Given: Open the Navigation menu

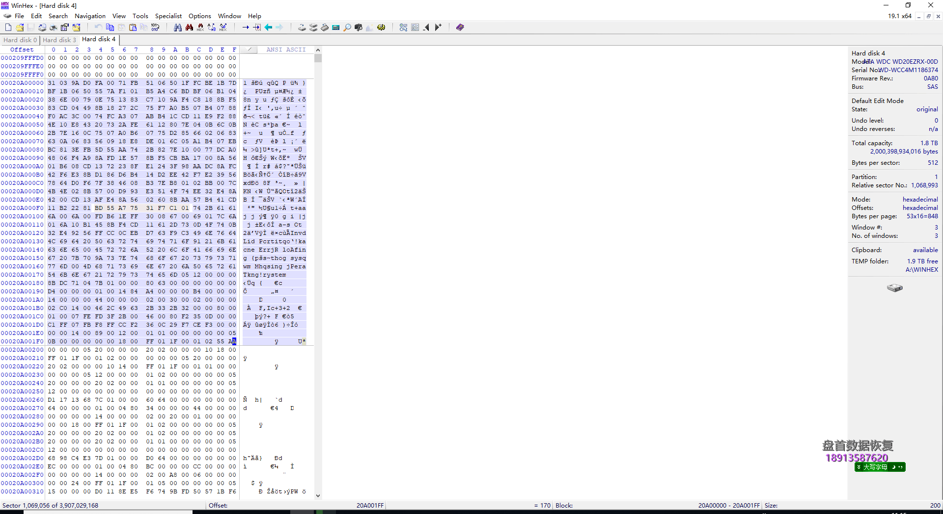Looking at the screenshot, I should 90,16.
